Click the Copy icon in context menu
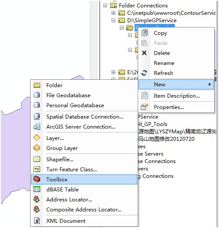The width and height of the screenshot is (219, 228). [x=145, y=33]
